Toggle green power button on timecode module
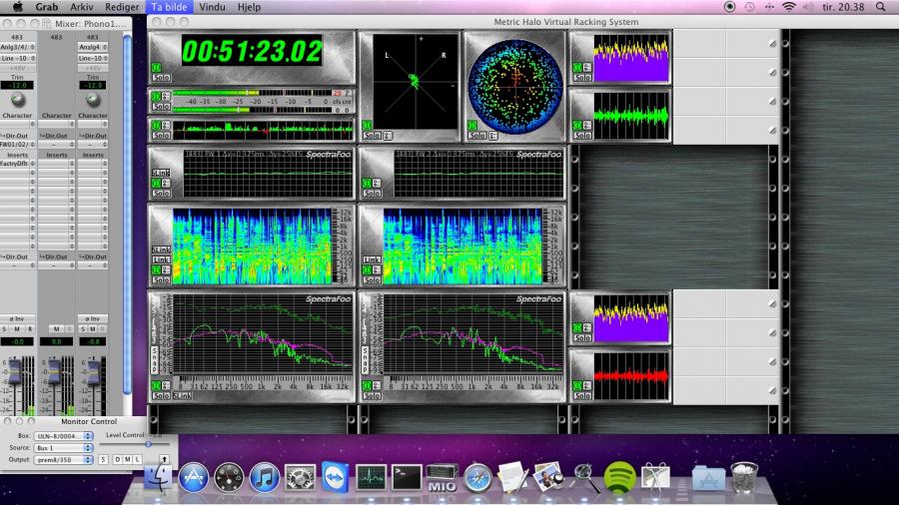 (156, 68)
